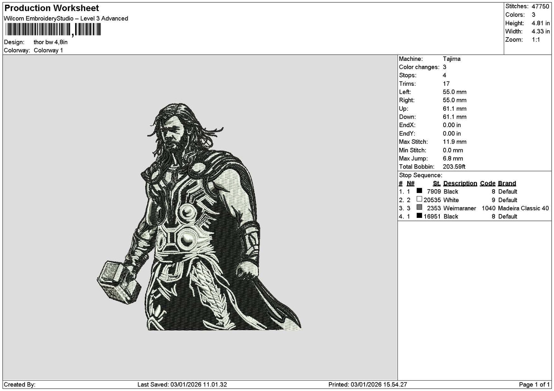Click the 'Created By:' footer label

point(20,384)
